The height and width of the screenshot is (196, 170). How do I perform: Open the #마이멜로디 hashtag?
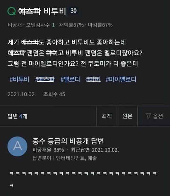(x=121, y=79)
